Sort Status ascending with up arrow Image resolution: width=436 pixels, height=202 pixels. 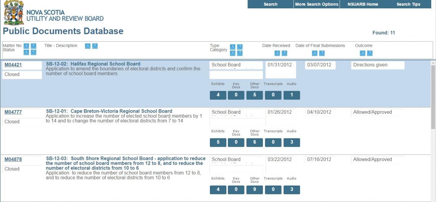(33, 52)
